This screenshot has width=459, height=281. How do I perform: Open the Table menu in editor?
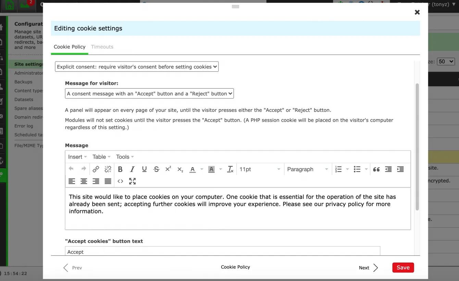pos(101,157)
